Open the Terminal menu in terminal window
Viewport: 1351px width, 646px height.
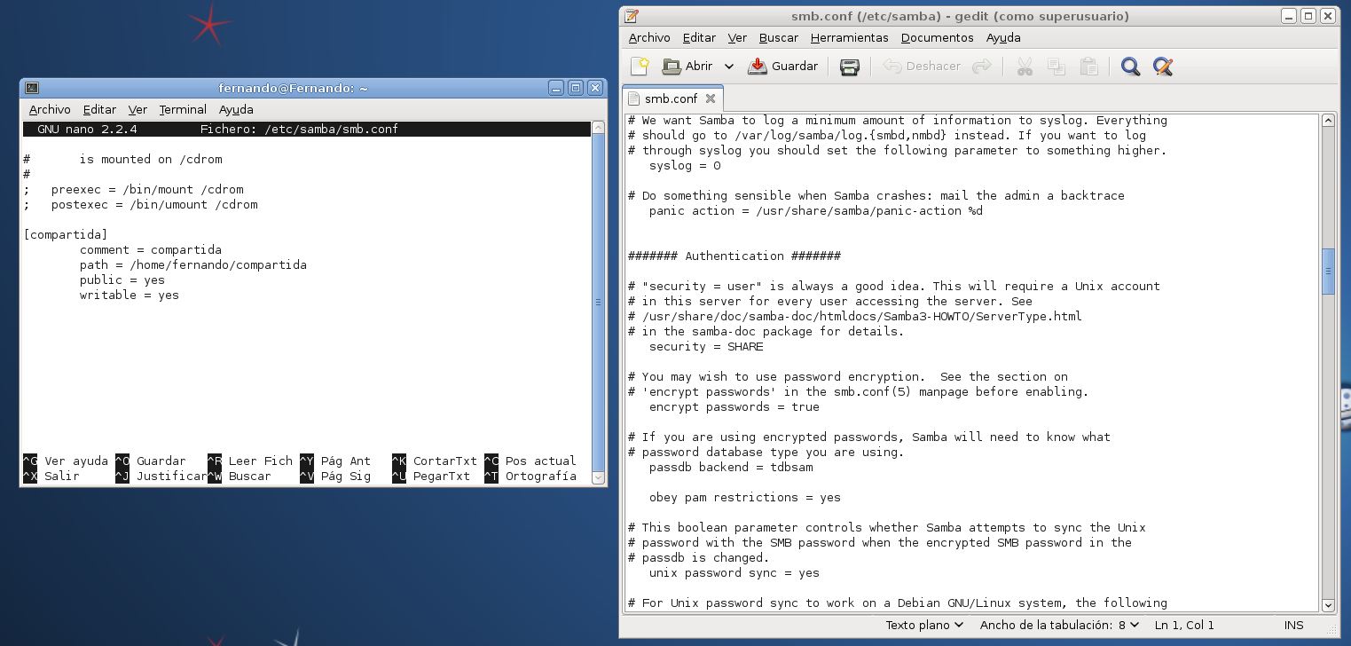pos(183,110)
